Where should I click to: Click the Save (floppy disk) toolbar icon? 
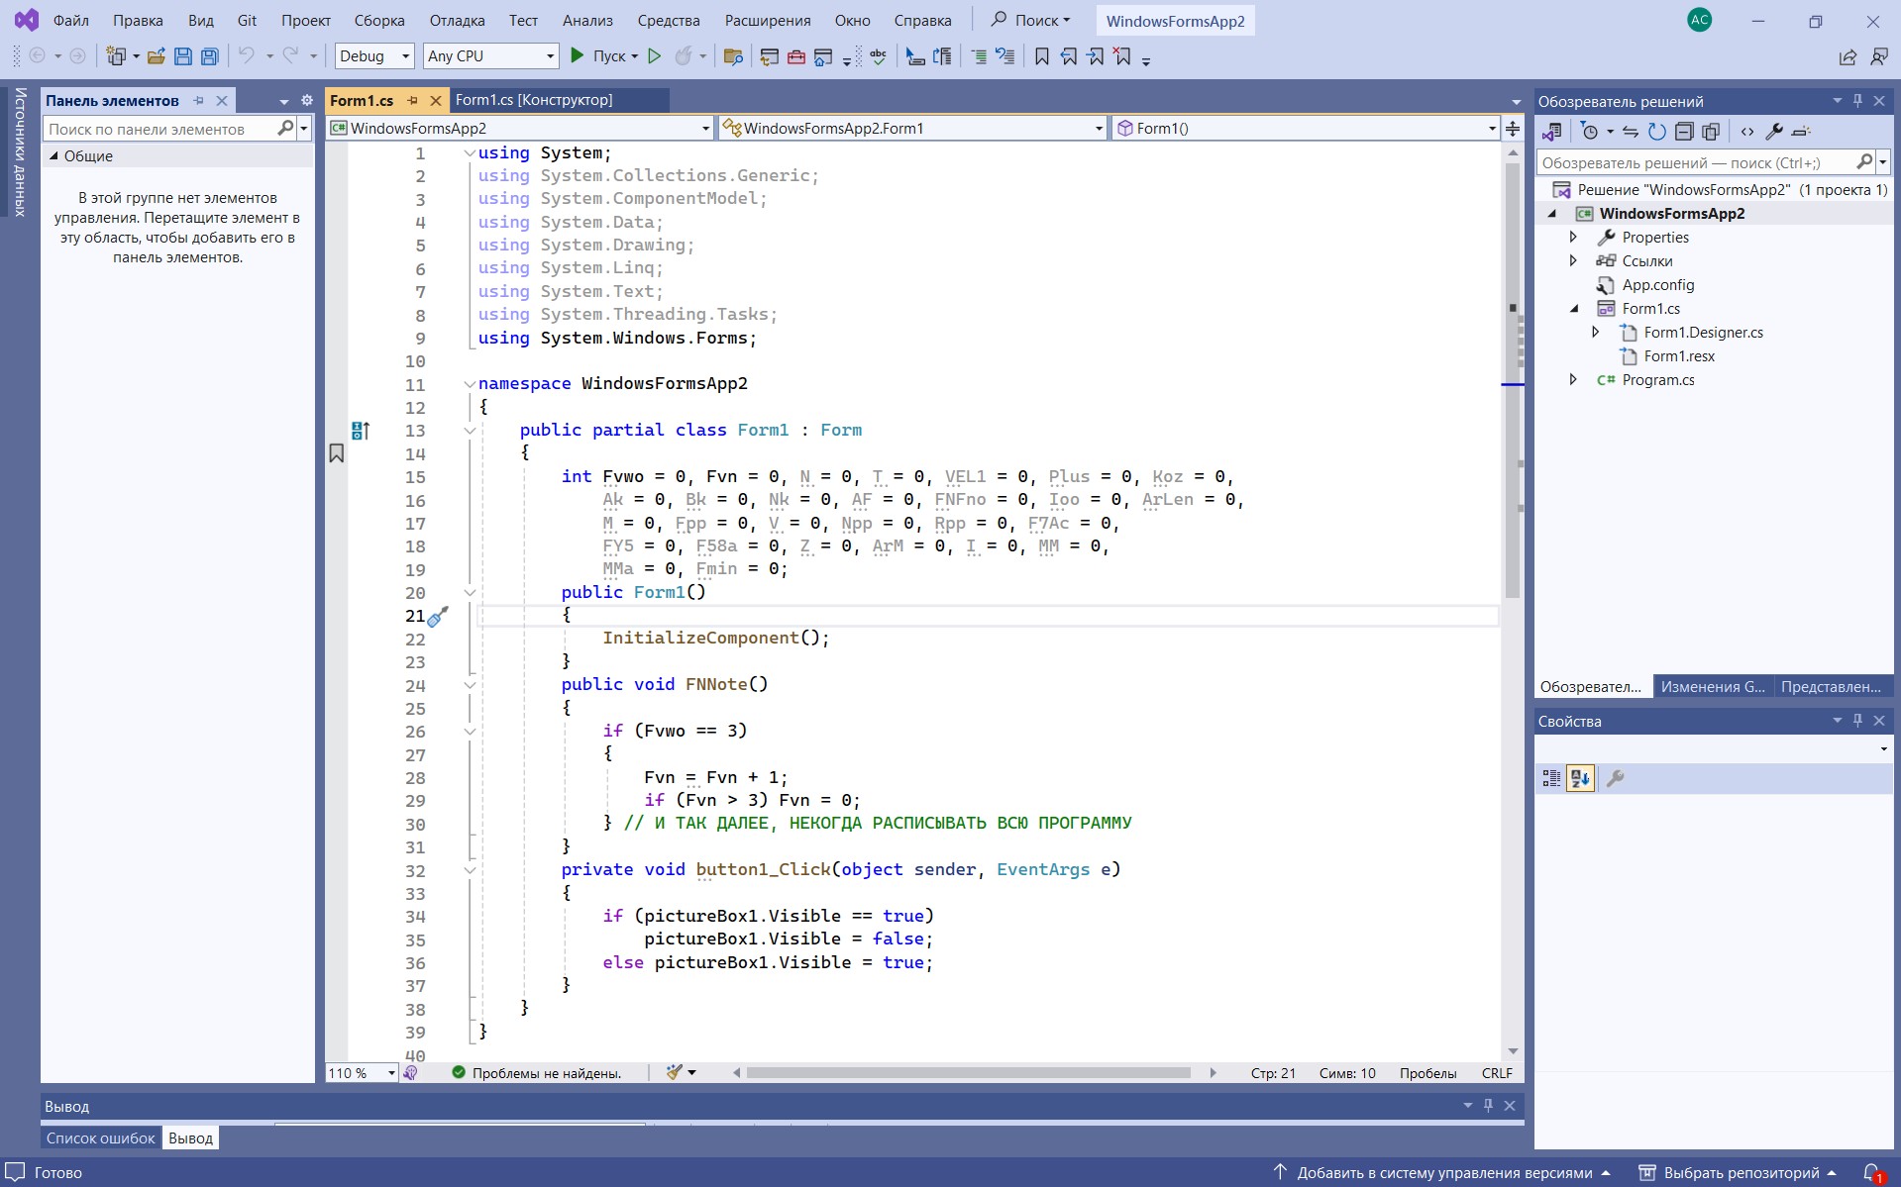(x=183, y=56)
